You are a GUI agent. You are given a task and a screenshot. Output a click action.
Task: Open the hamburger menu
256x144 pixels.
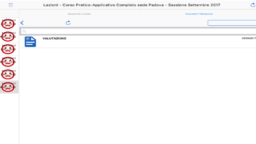(11, 5)
